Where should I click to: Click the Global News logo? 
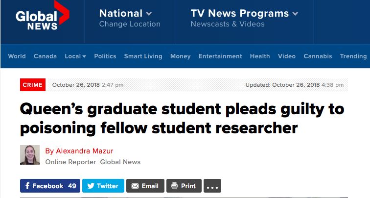(x=43, y=16)
